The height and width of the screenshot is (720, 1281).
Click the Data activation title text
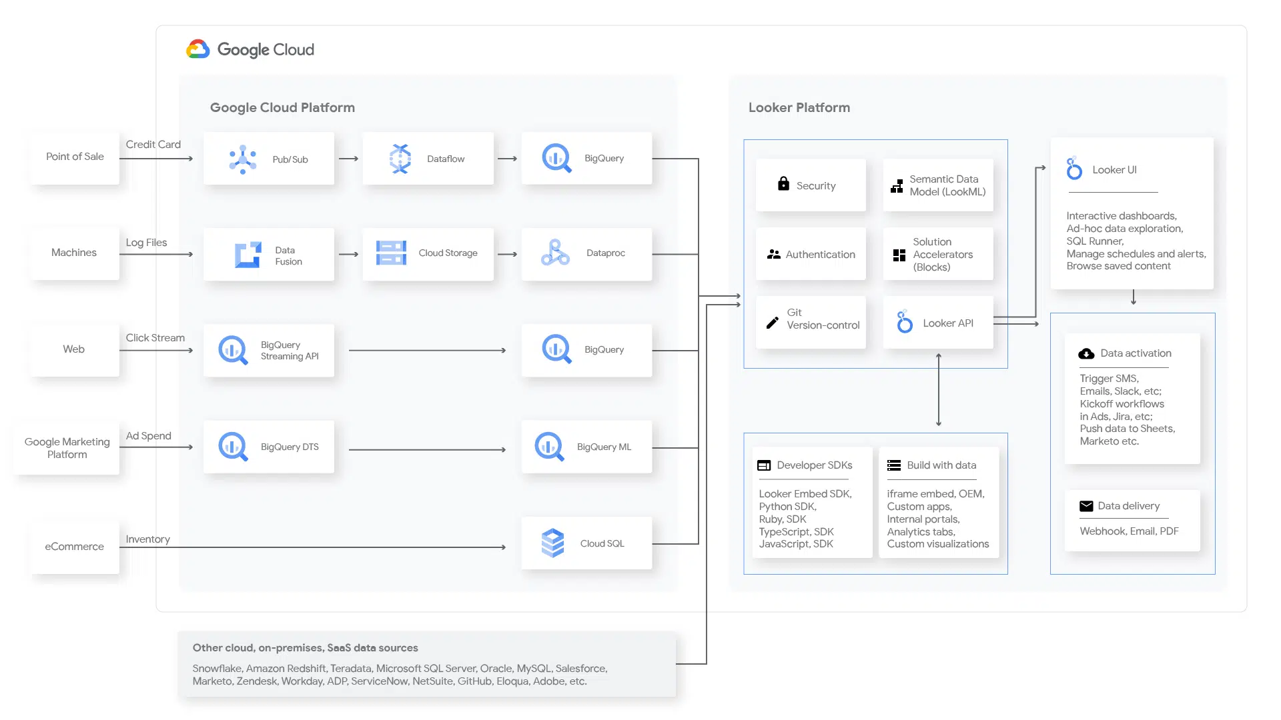pyautogui.click(x=1136, y=353)
